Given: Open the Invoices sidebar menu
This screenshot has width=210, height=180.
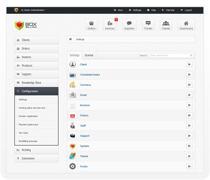Looking at the screenshot, I should click(x=36, y=57).
